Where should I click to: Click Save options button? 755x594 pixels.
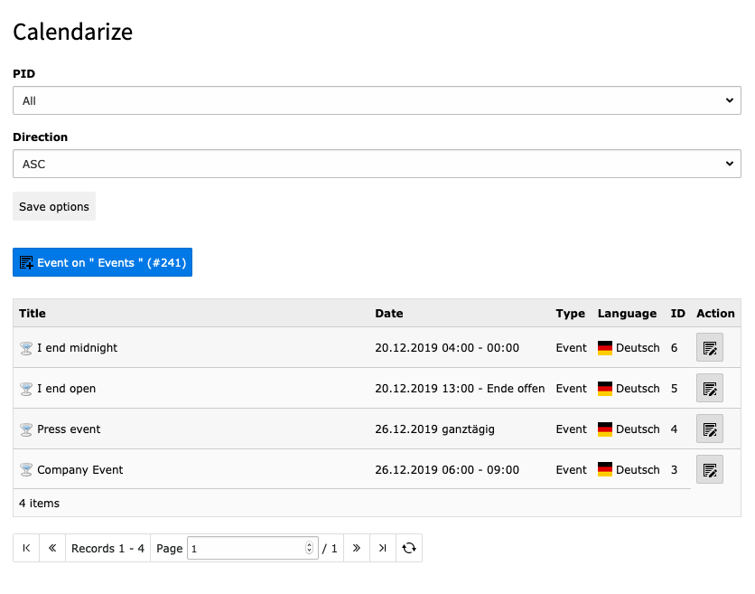coord(54,206)
